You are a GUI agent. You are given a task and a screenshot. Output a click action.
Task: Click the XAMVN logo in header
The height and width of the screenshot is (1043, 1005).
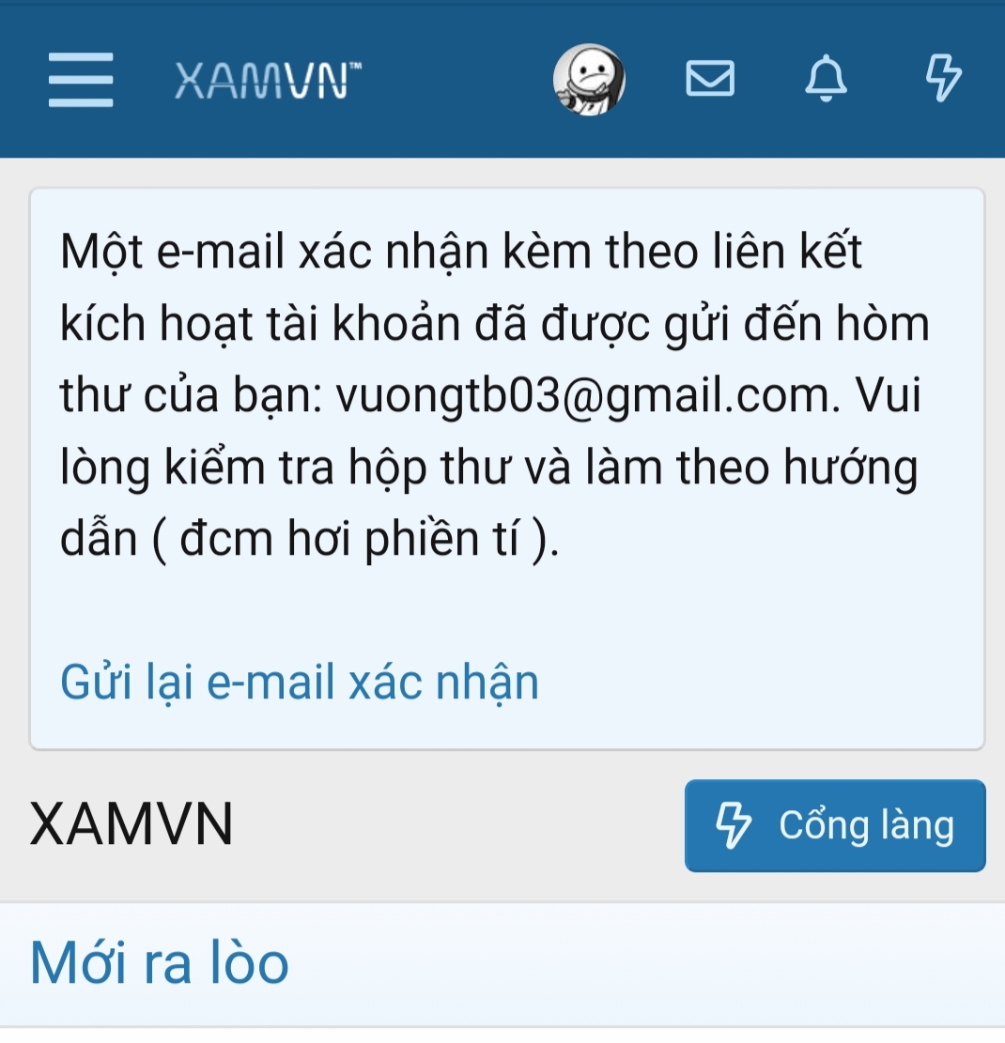coord(268,81)
